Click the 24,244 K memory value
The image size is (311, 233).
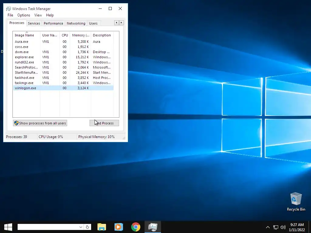(x=82, y=73)
